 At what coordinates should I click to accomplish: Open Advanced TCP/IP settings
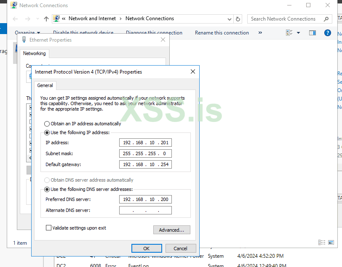[x=172, y=230]
